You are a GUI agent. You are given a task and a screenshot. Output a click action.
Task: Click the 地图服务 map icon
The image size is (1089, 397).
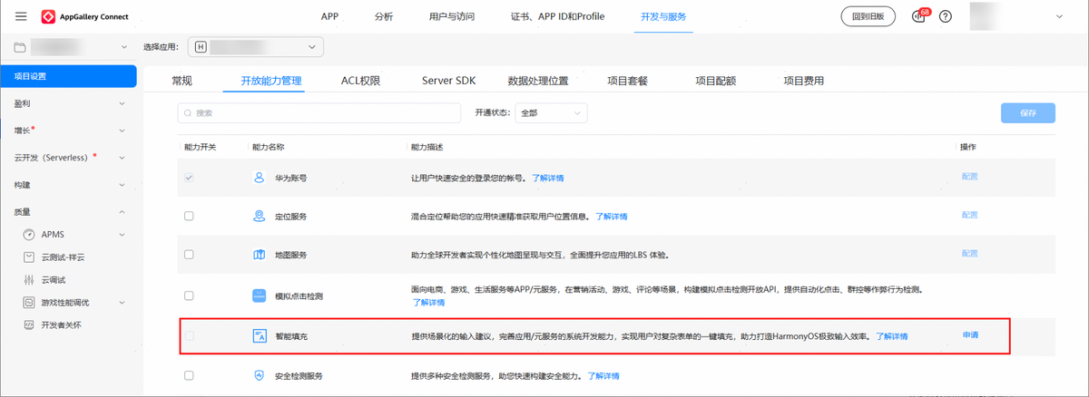[258, 254]
